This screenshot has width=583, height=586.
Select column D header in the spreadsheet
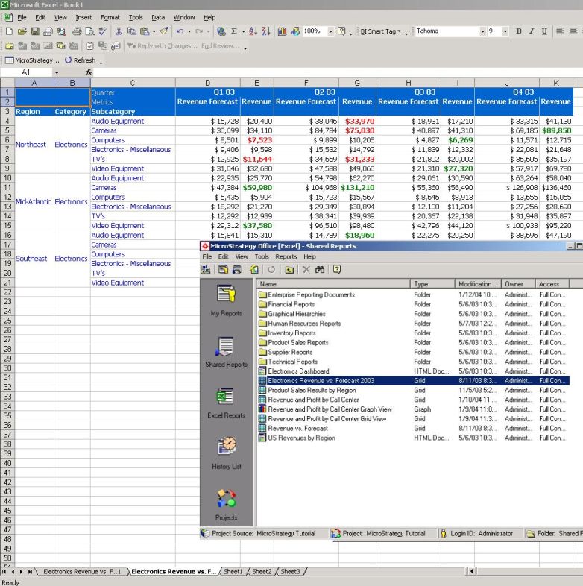(x=207, y=83)
